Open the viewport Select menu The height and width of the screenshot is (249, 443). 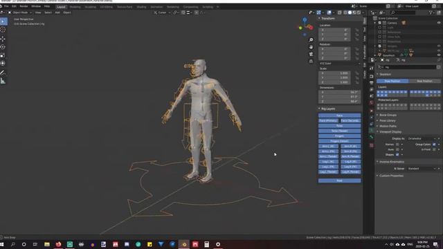pyautogui.click(x=48, y=12)
